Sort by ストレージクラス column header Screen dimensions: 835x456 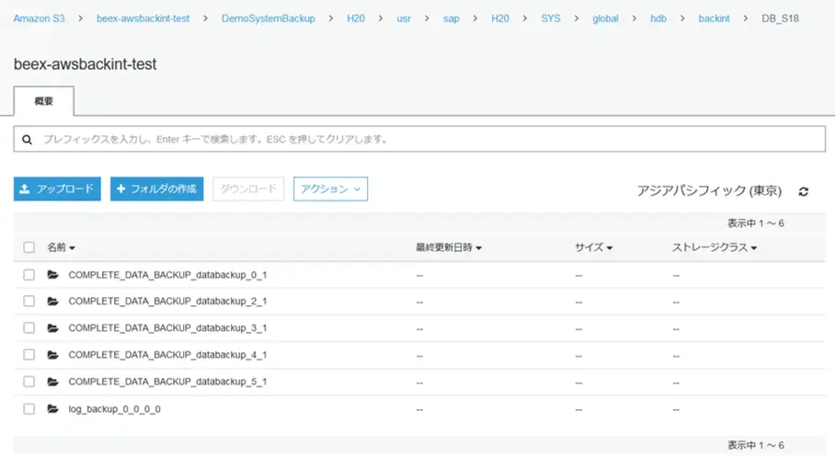click(715, 247)
